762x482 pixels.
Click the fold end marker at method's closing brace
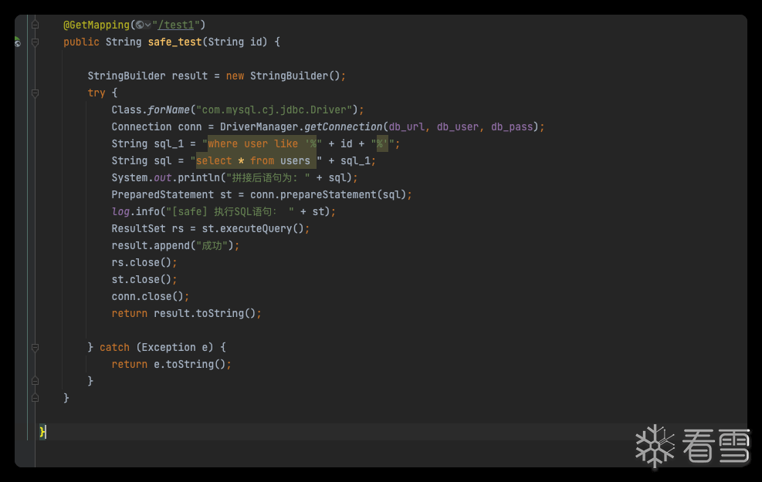[x=35, y=398]
